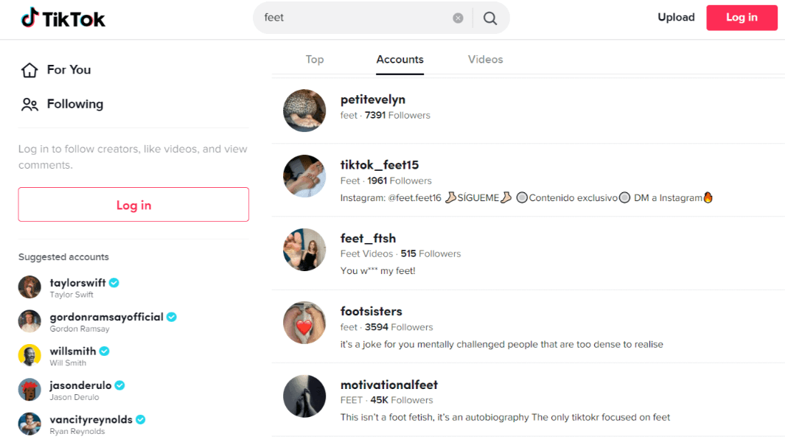Open the TikTok logo home link
Screen dimensions: 785x445
tap(63, 18)
